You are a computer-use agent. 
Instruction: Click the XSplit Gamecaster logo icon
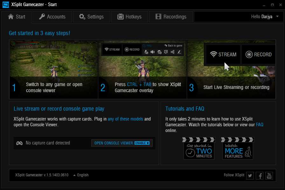tap(6, 4)
